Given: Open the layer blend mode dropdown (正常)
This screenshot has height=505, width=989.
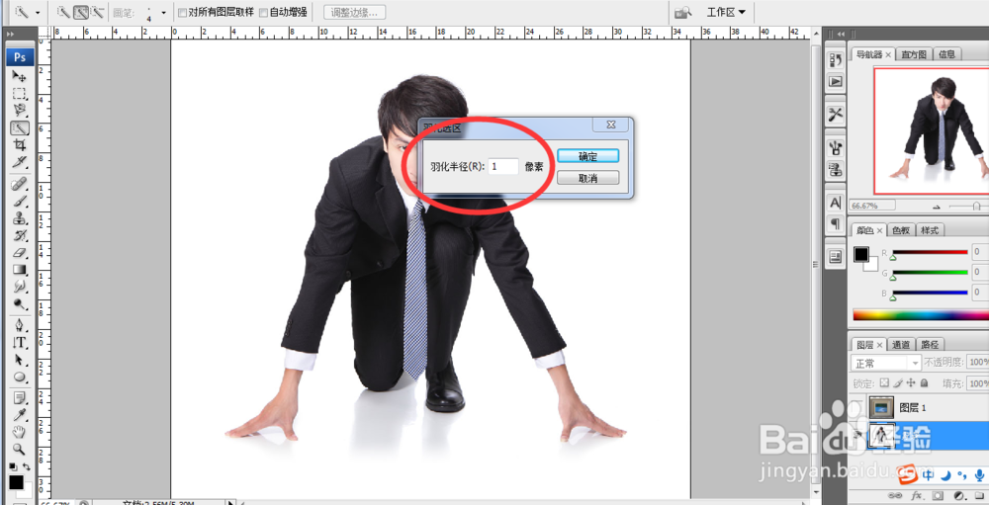Looking at the screenshot, I should tap(885, 363).
